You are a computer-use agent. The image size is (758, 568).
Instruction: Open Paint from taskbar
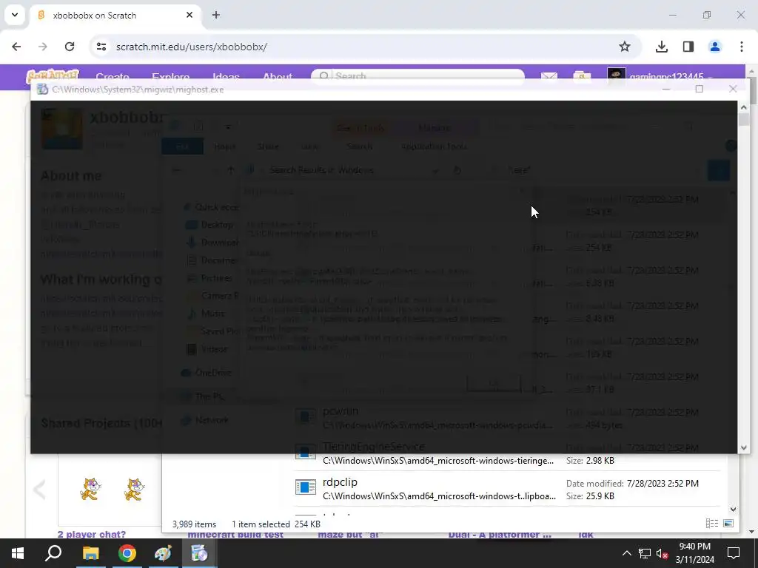[163, 553]
